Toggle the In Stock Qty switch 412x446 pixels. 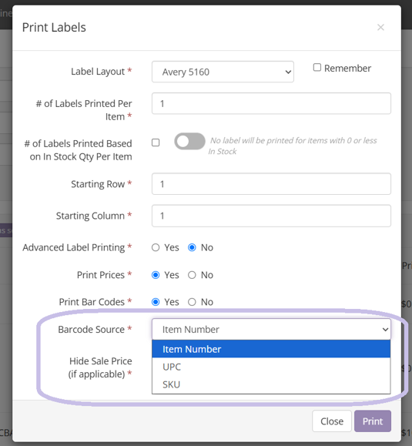click(189, 142)
